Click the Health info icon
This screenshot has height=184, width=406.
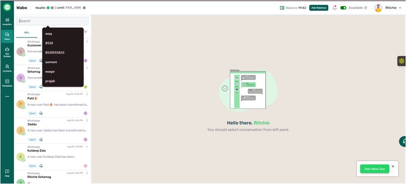pos(52,8)
